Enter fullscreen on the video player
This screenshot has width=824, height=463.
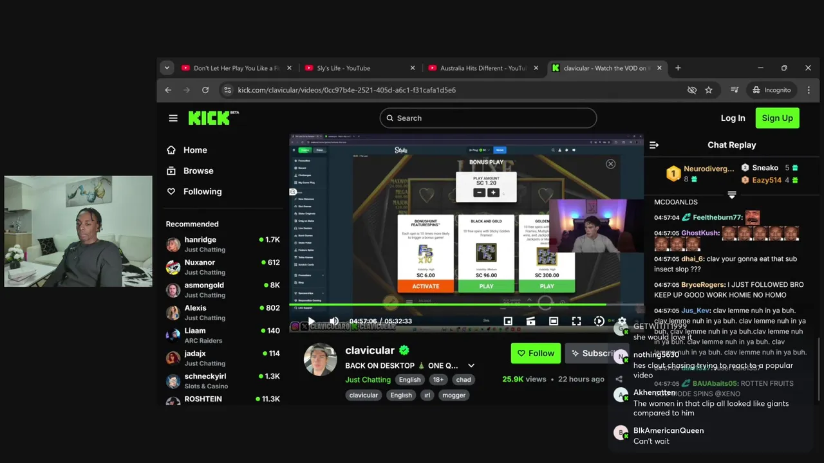coord(576,321)
